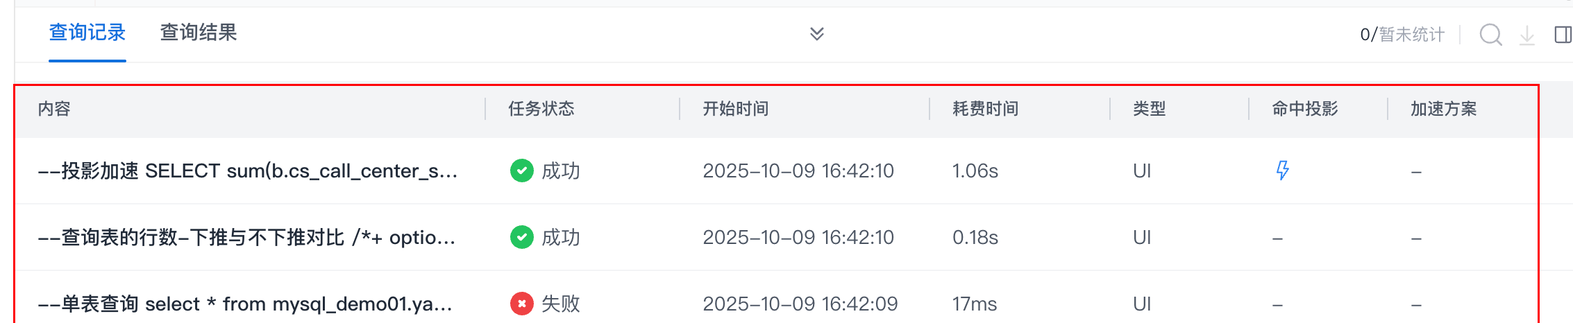This screenshot has width=1573, height=323.
Task: Click the green success icon in second row
Action: pos(521,237)
